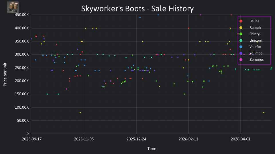Toggle the Ramuh series in legend
The width and height of the screenshot is (275, 154).
(x=250, y=28)
